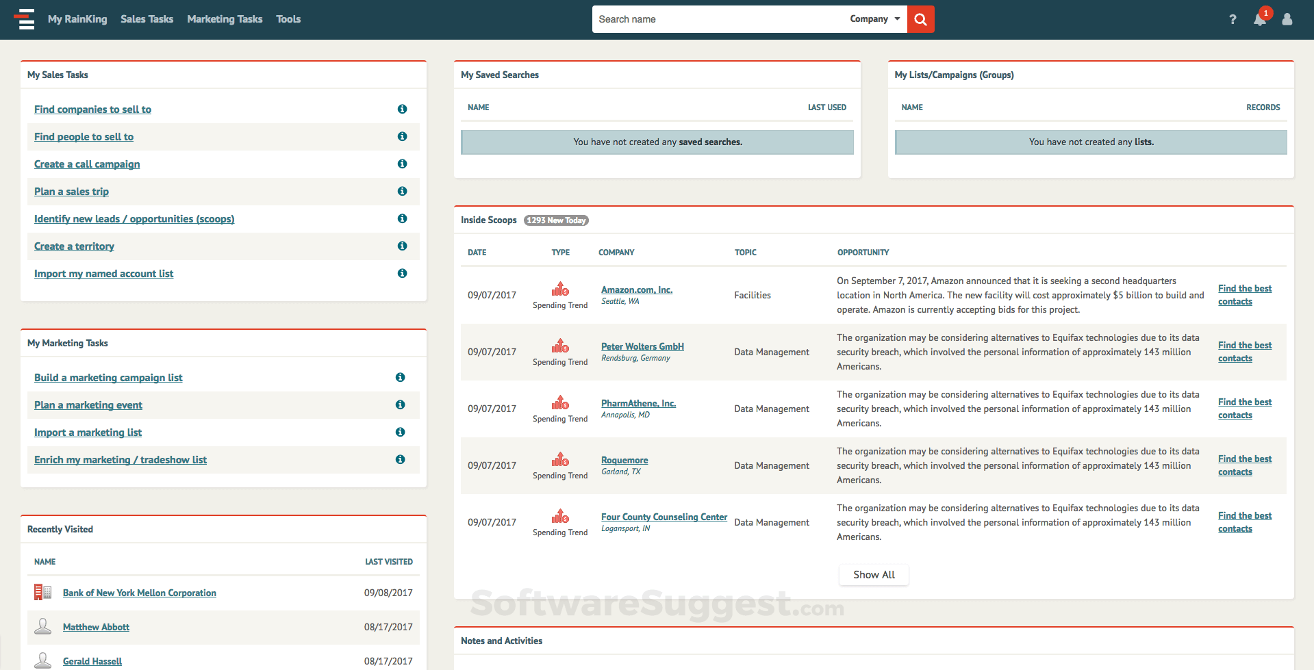Click the Show All button
The image size is (1314, 670).
(874, 575)
